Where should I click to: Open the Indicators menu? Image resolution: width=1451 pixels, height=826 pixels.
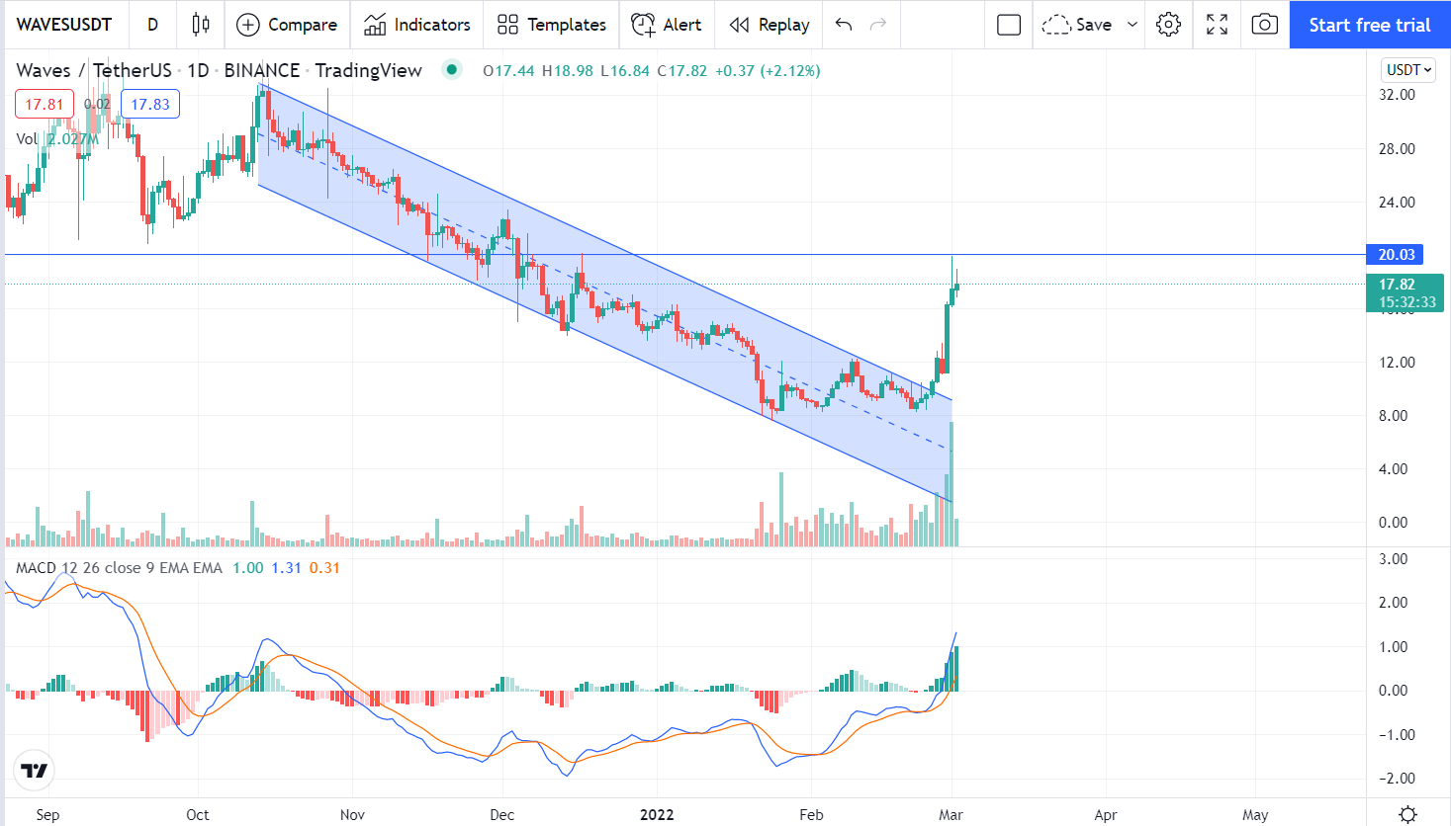coord(417,25)
